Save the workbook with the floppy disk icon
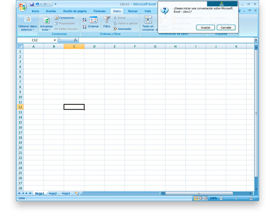The width and height of the screenshot is (277, 219). (32, 4)
